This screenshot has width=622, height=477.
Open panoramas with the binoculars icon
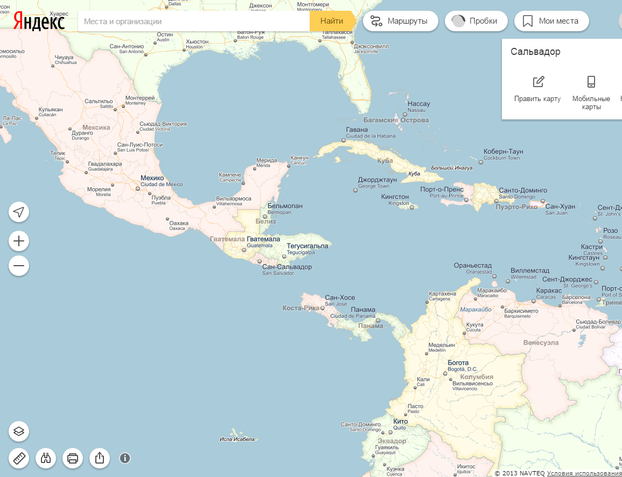(x=46, y=458)
